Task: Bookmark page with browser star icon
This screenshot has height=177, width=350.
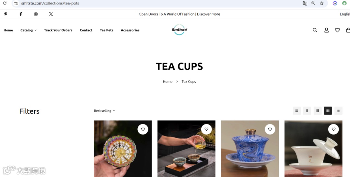Action: tap(322, 3)
